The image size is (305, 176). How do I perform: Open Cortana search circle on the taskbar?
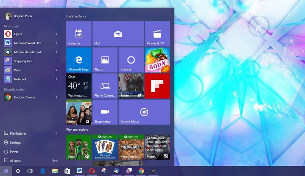point(18,171)
